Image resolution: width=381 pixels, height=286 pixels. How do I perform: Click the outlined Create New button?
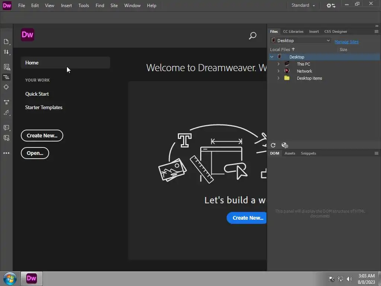[x=42, y=136]
